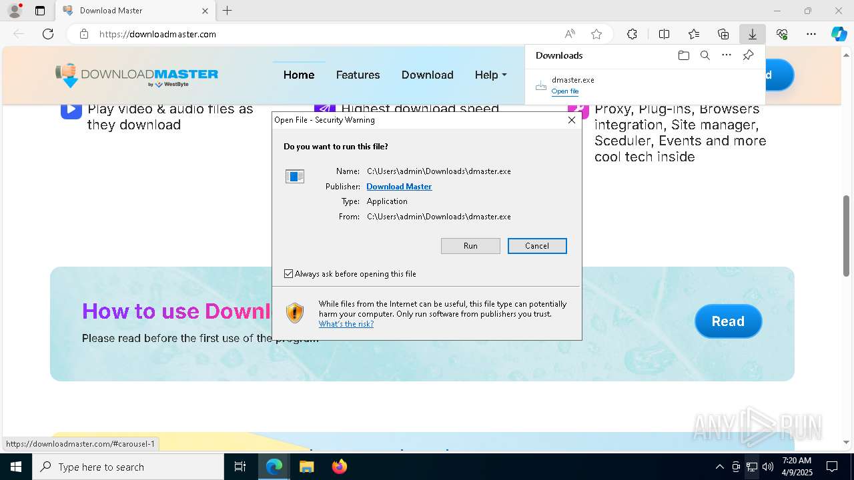
Task: Pin the Downloads panel
Action: click(x=748, y=55)
